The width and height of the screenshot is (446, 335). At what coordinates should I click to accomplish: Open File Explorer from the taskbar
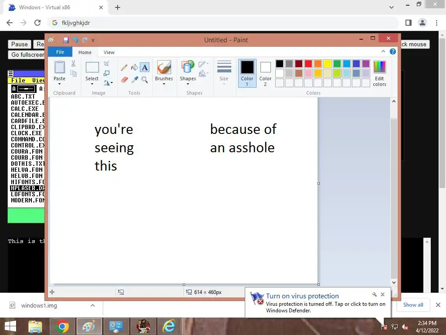pyautogui.click(x=35, y=326)
